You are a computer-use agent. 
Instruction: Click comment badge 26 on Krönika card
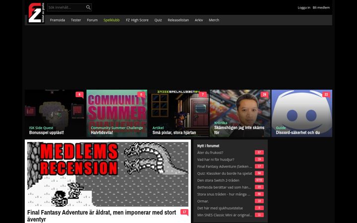coord(264,95)
